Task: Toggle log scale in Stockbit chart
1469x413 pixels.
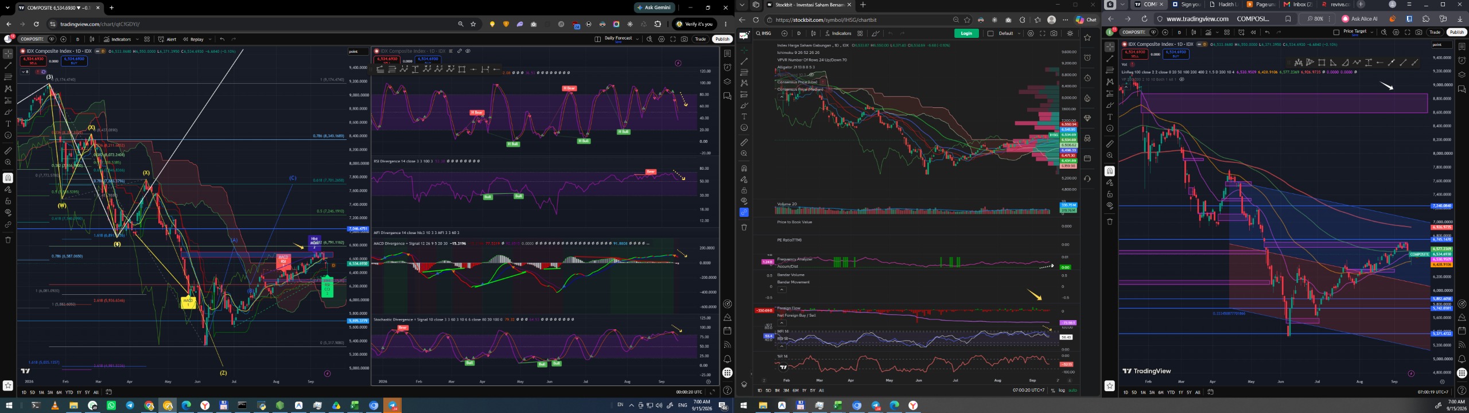Action: pyautogui.click(x=1062, y=391)
